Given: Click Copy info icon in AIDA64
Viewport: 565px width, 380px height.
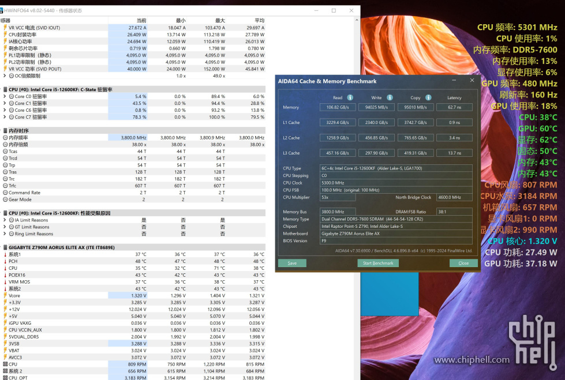Looking at the screenshot, I should [428, 97].
